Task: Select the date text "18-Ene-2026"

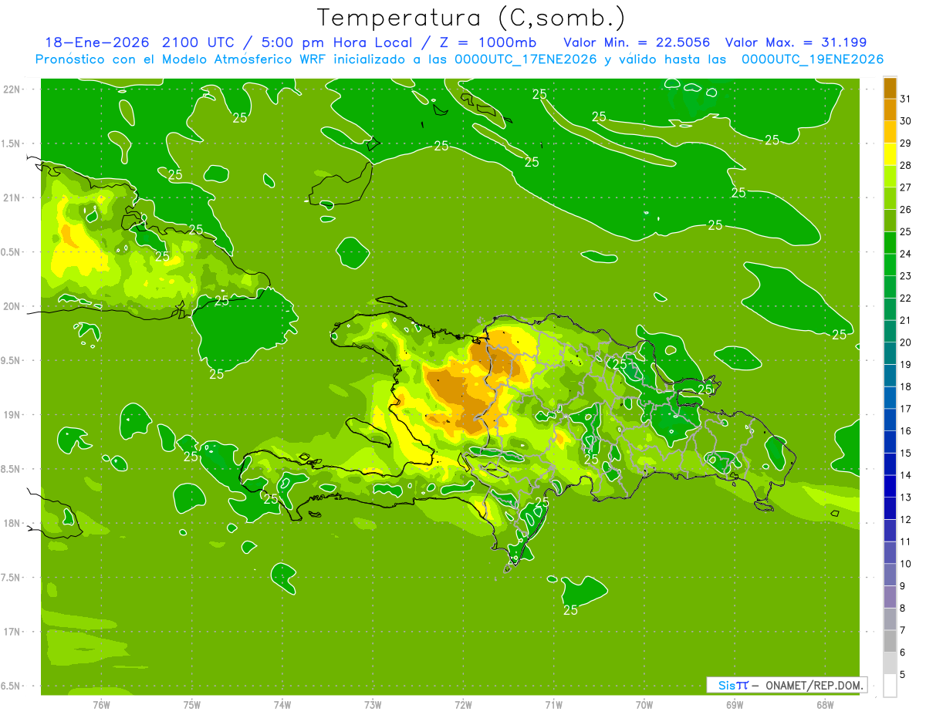Action: coord(96,42)
